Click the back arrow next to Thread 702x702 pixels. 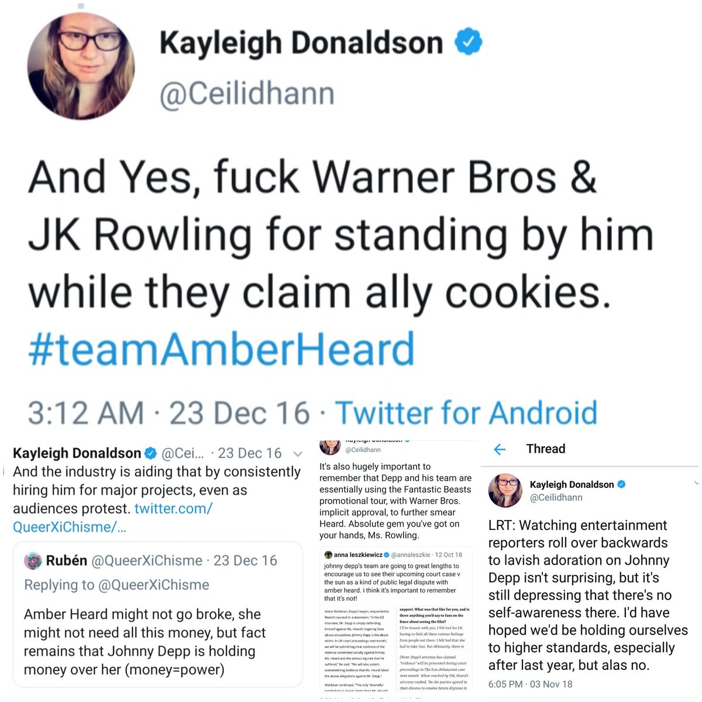500,449
